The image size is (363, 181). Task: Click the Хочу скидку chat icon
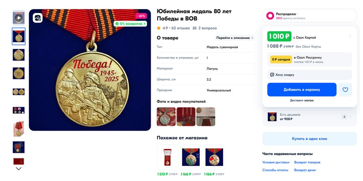pyautogui.click(x=272, y=75)
